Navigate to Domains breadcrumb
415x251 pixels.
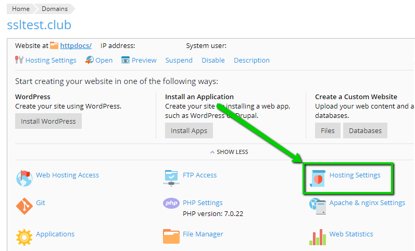click(55, 9)
